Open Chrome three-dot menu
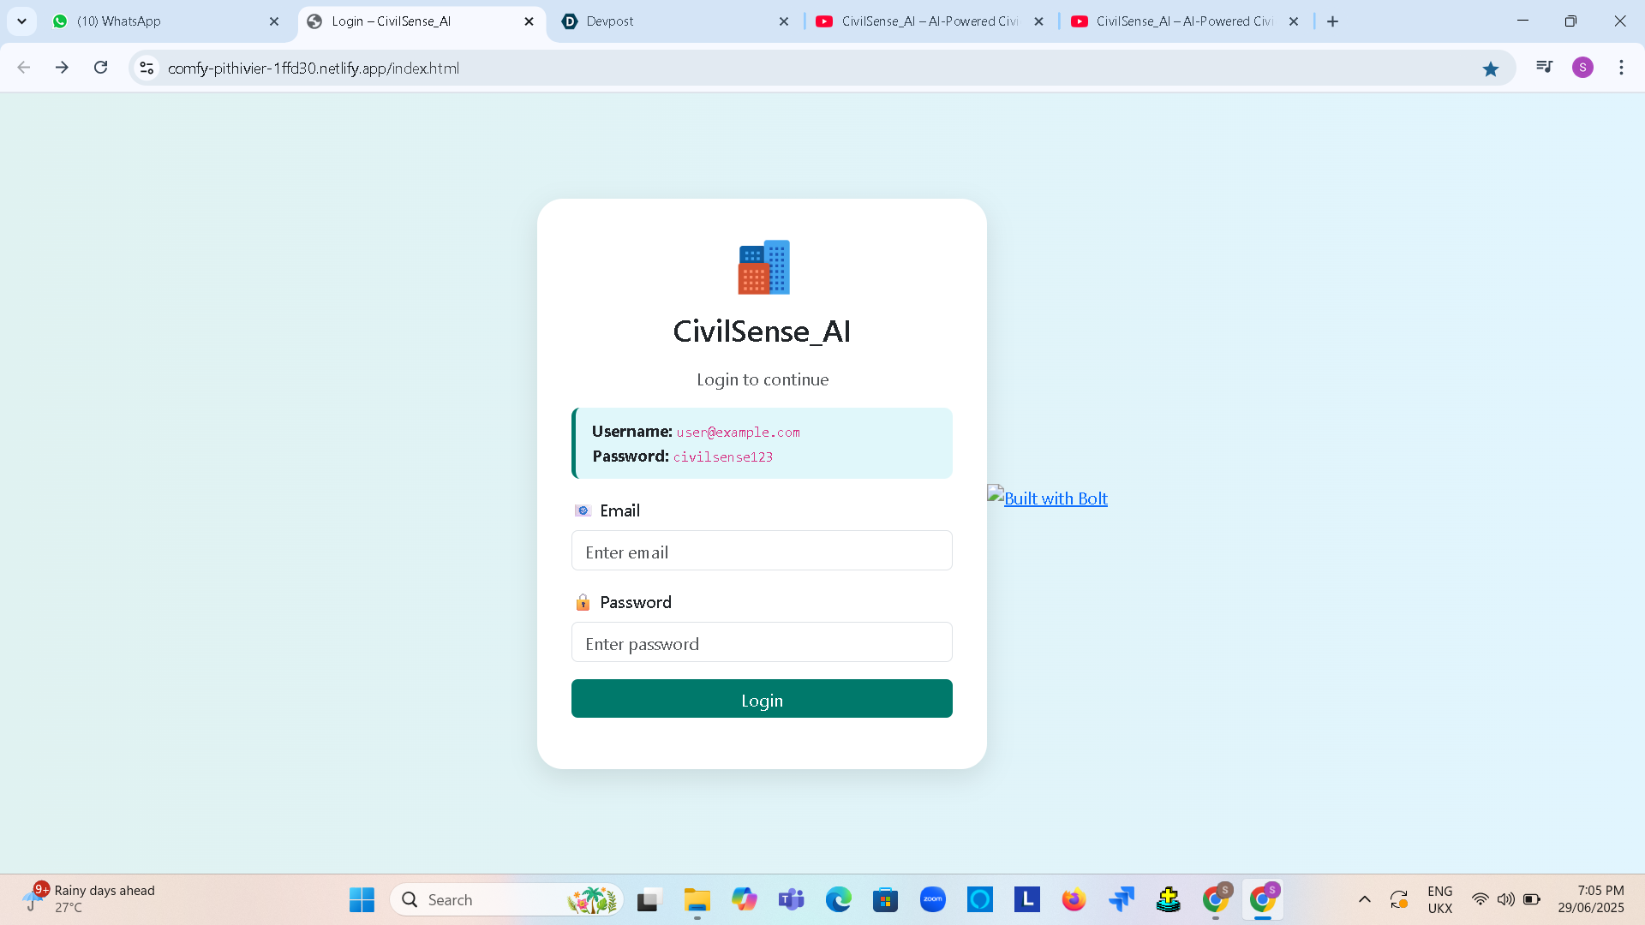1645x925 pixels. tap(1621, 68)
